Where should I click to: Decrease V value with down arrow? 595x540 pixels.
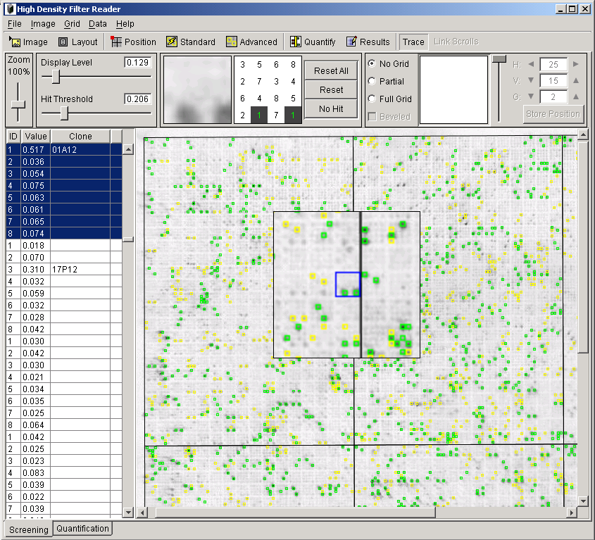click(x=531, y=80)
